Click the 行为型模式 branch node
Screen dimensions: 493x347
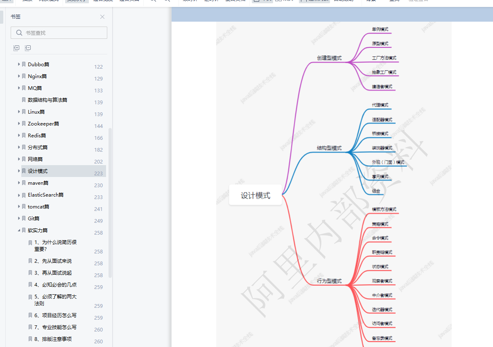[329, 281]
